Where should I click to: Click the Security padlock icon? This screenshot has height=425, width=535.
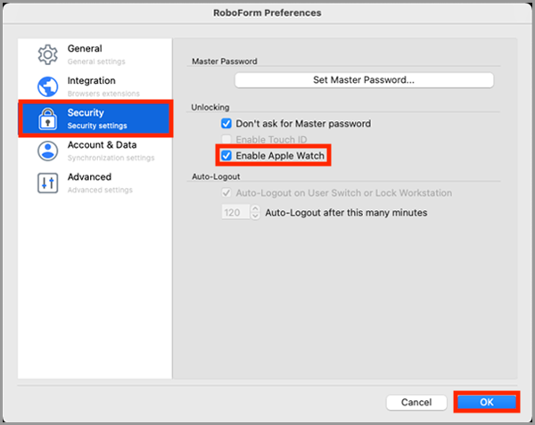[x=48, y=119]
